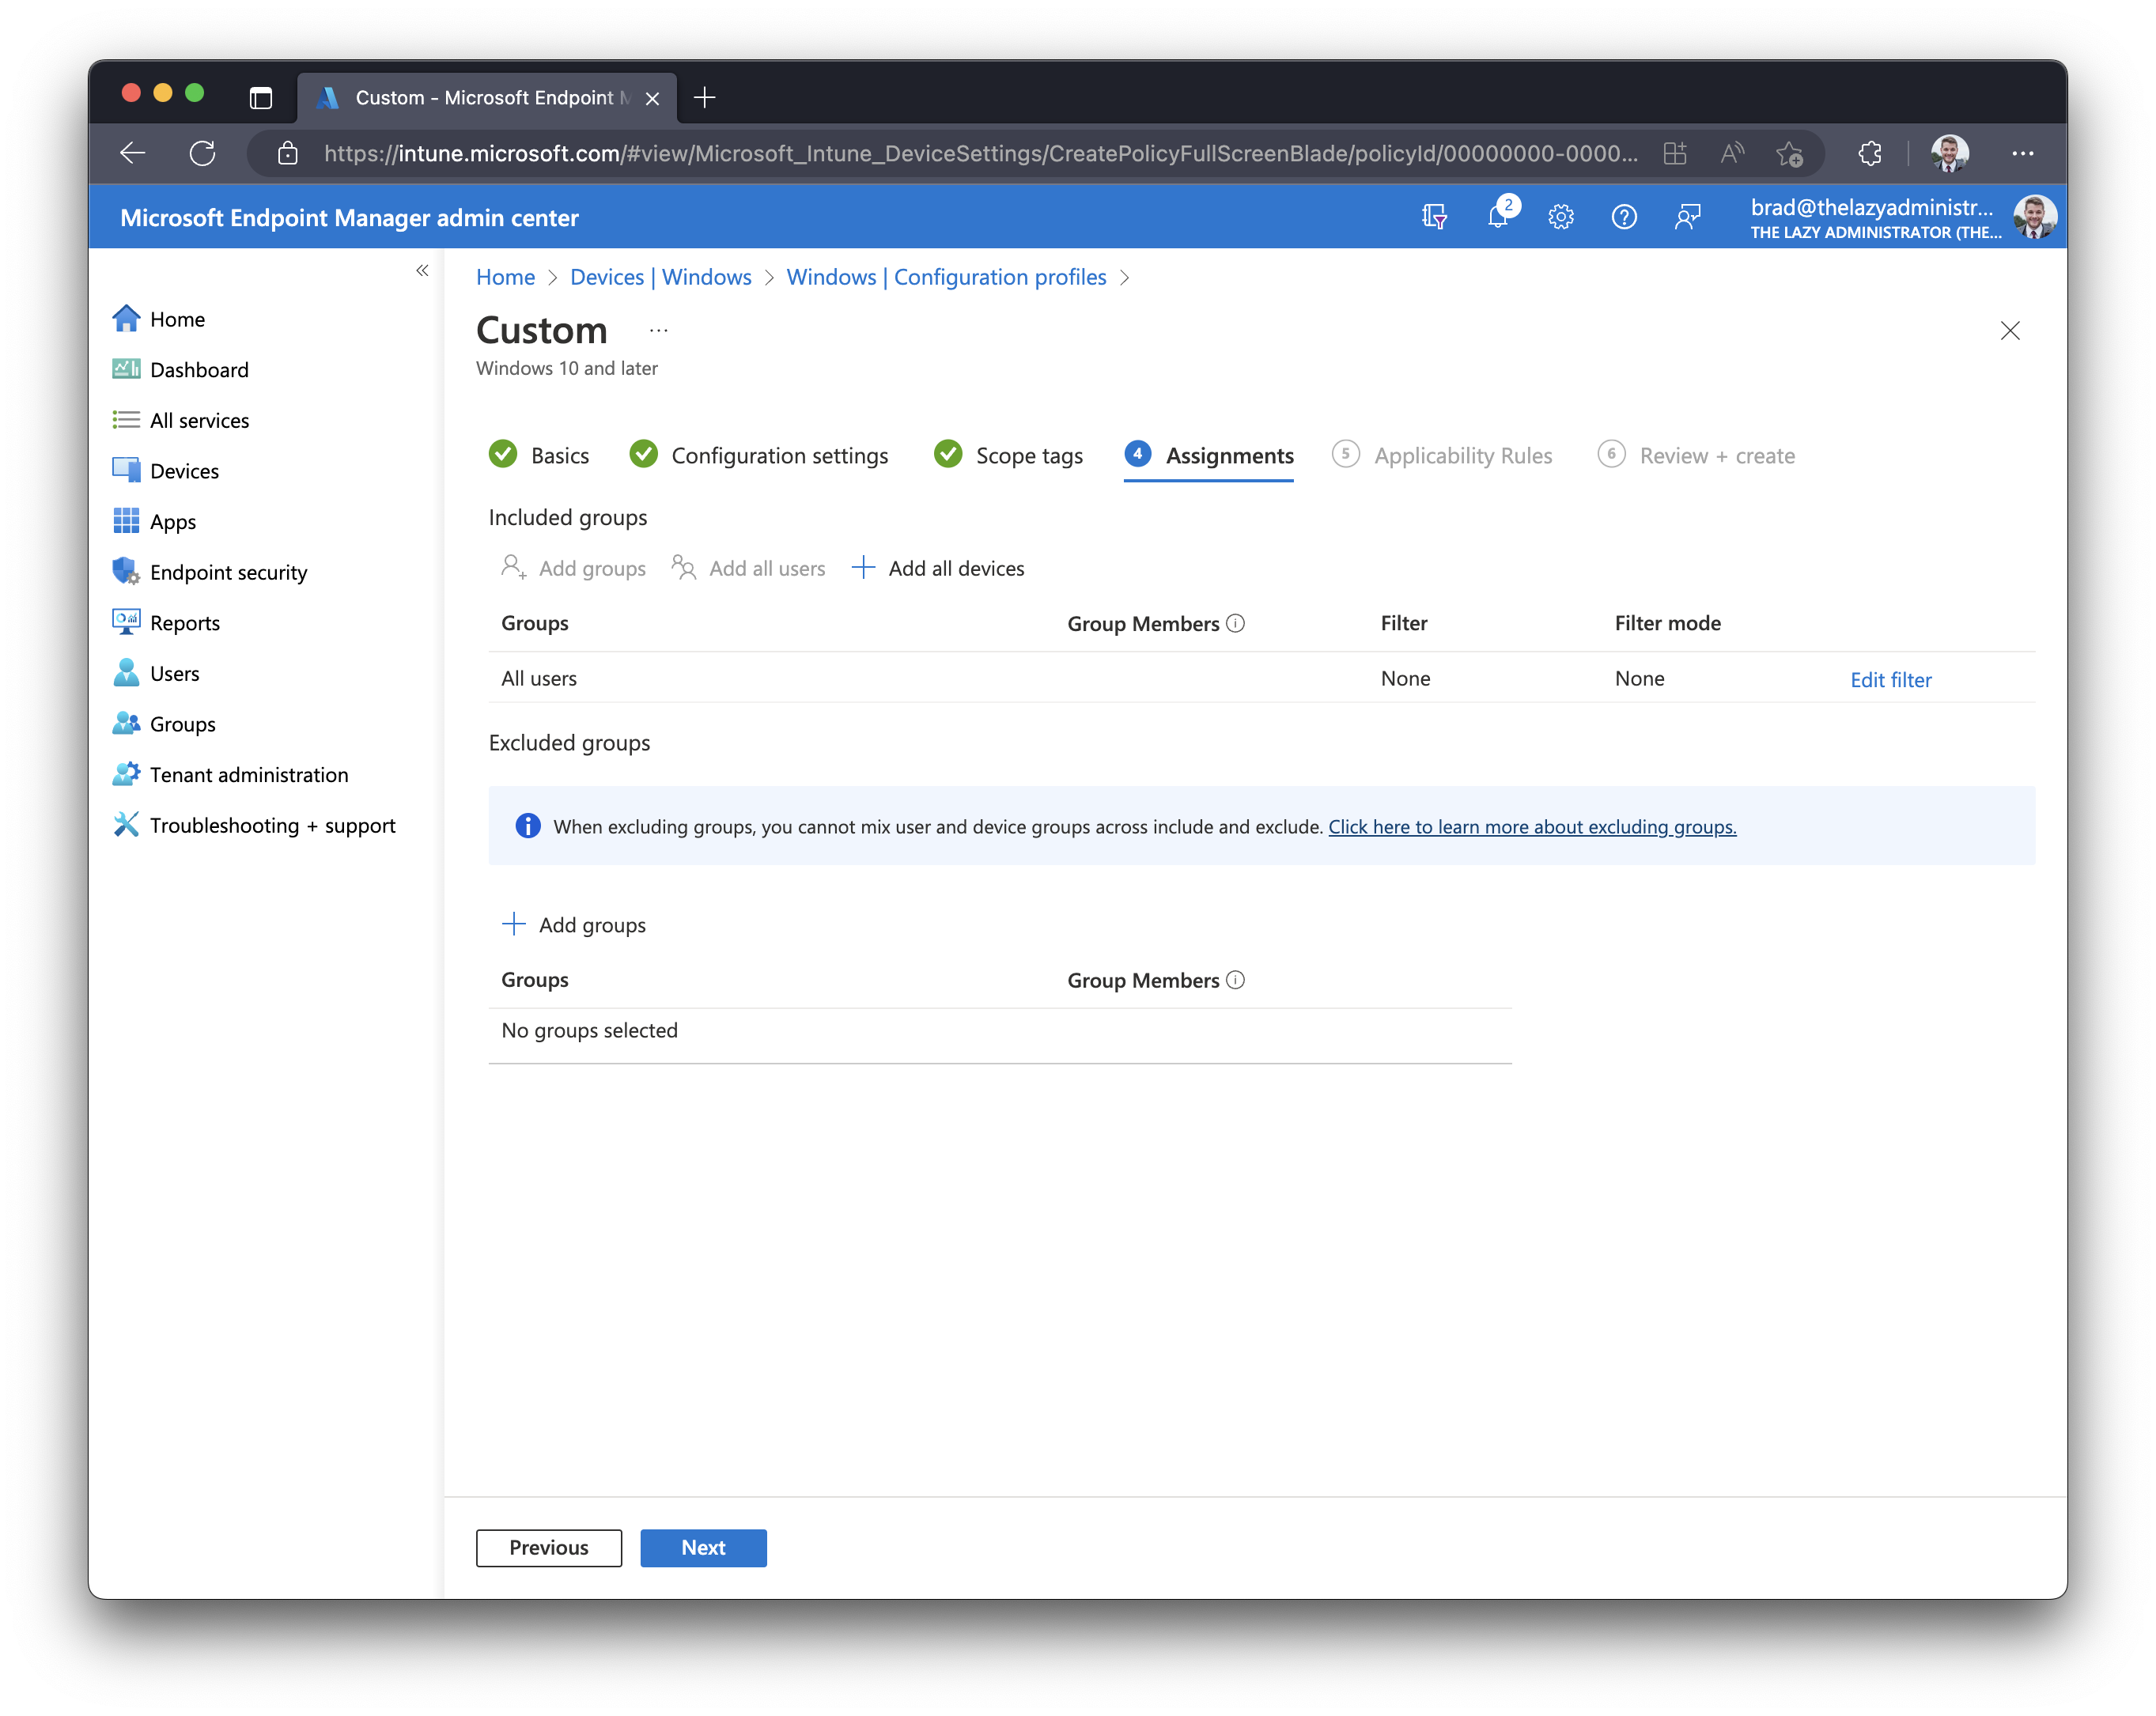Go to Windows | Configuration profiles breadcrumb

pos(946,277)
